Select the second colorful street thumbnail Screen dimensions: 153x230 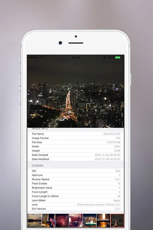click(x=48, y=220)
